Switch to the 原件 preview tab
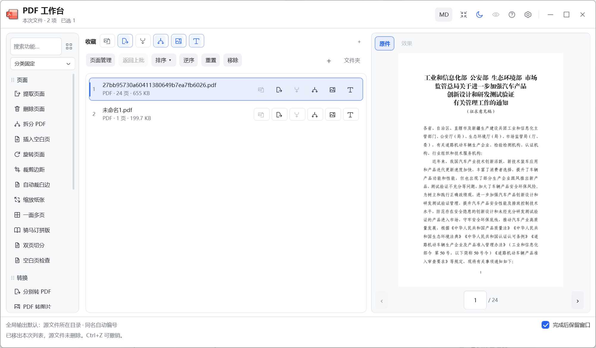Screen dimensions: 596x348 click(385, 44)
